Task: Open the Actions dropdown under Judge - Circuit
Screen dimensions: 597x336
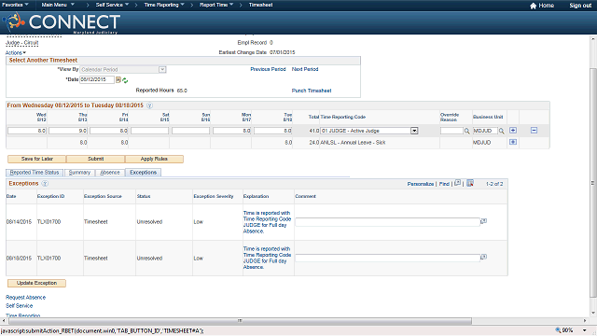Action: coord(16,53)
